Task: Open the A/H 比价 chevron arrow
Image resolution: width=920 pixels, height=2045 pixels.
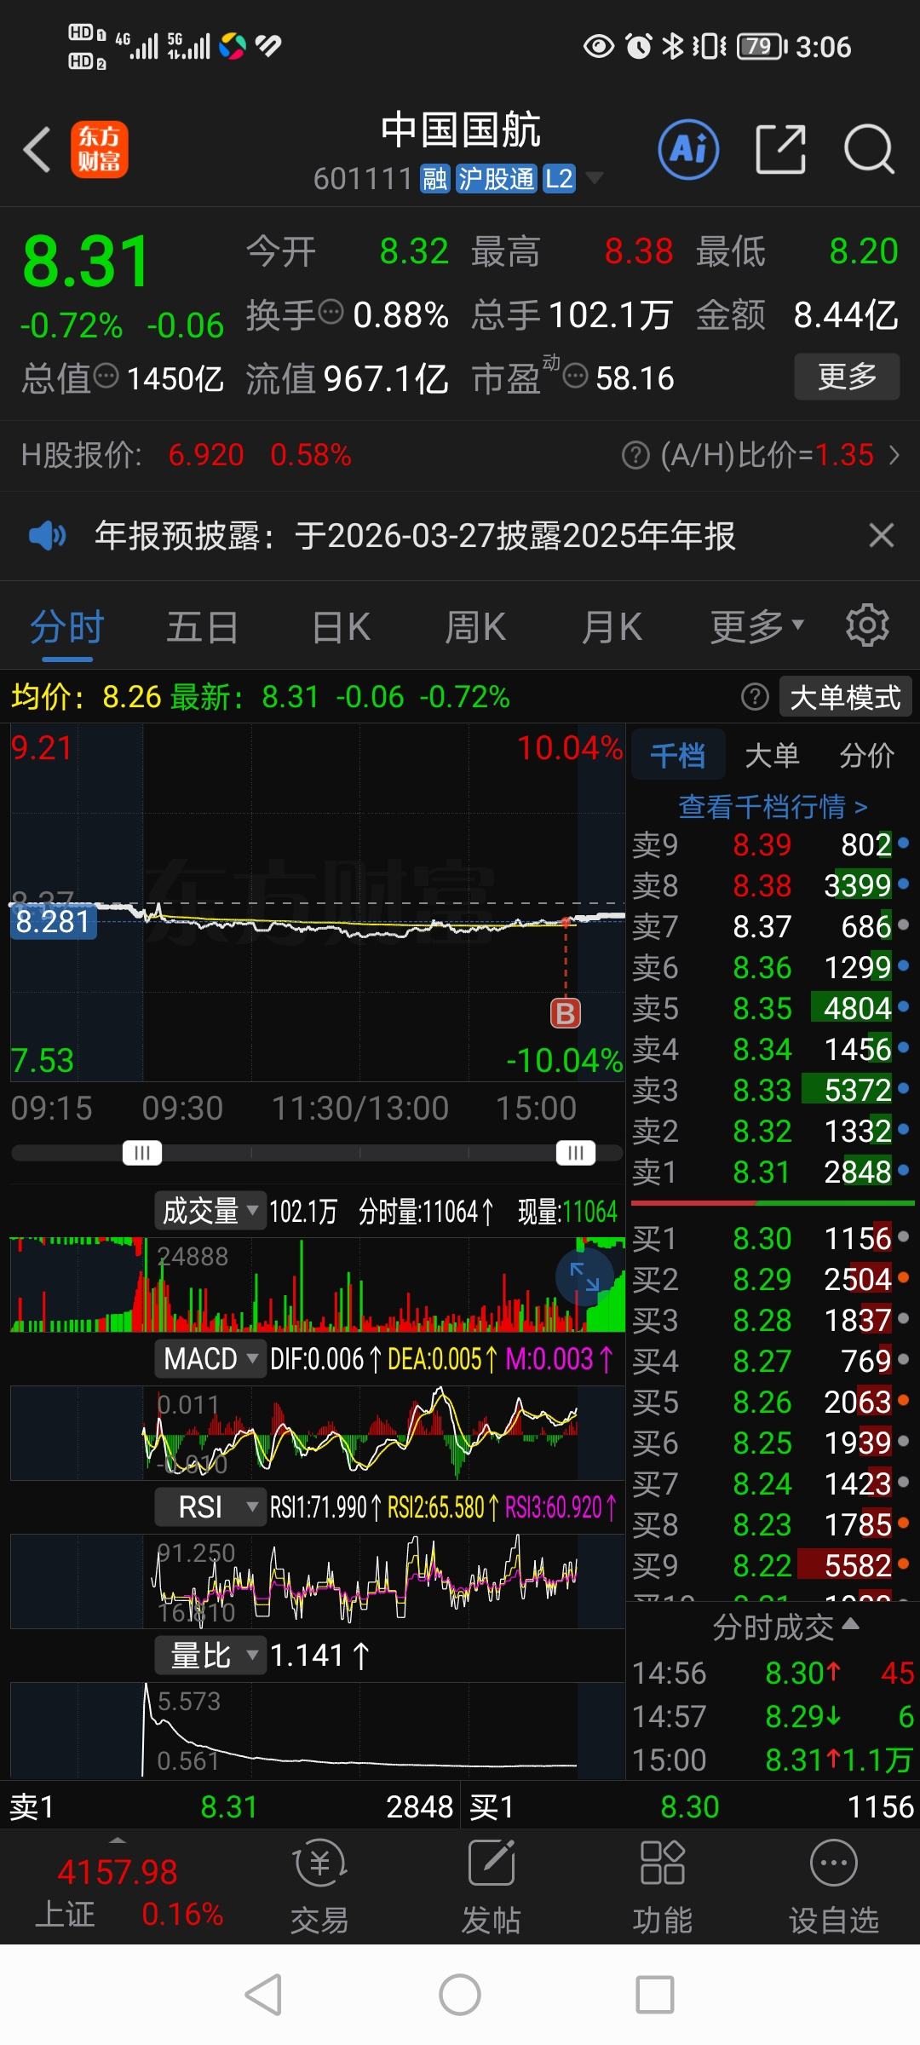Action: (x=894, y=455)
